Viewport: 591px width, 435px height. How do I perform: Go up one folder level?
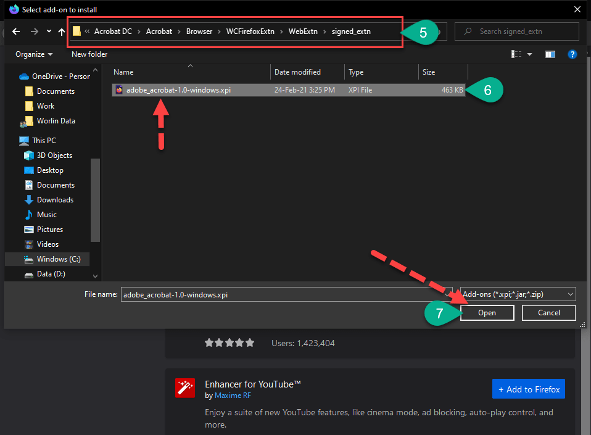(62, 31)
